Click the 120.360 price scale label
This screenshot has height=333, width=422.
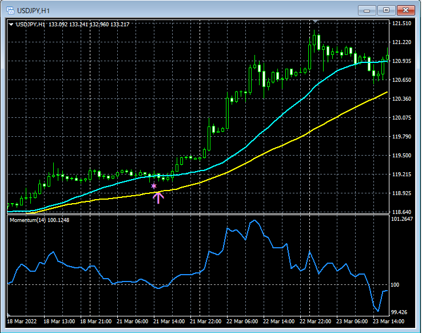(x=402, y=99)
